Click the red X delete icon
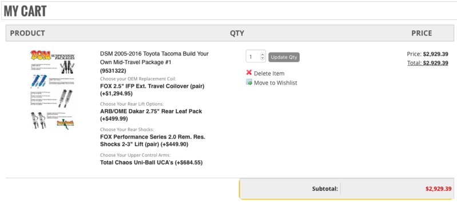The height and width of the screenshot is (207, 457). point(249,73)
